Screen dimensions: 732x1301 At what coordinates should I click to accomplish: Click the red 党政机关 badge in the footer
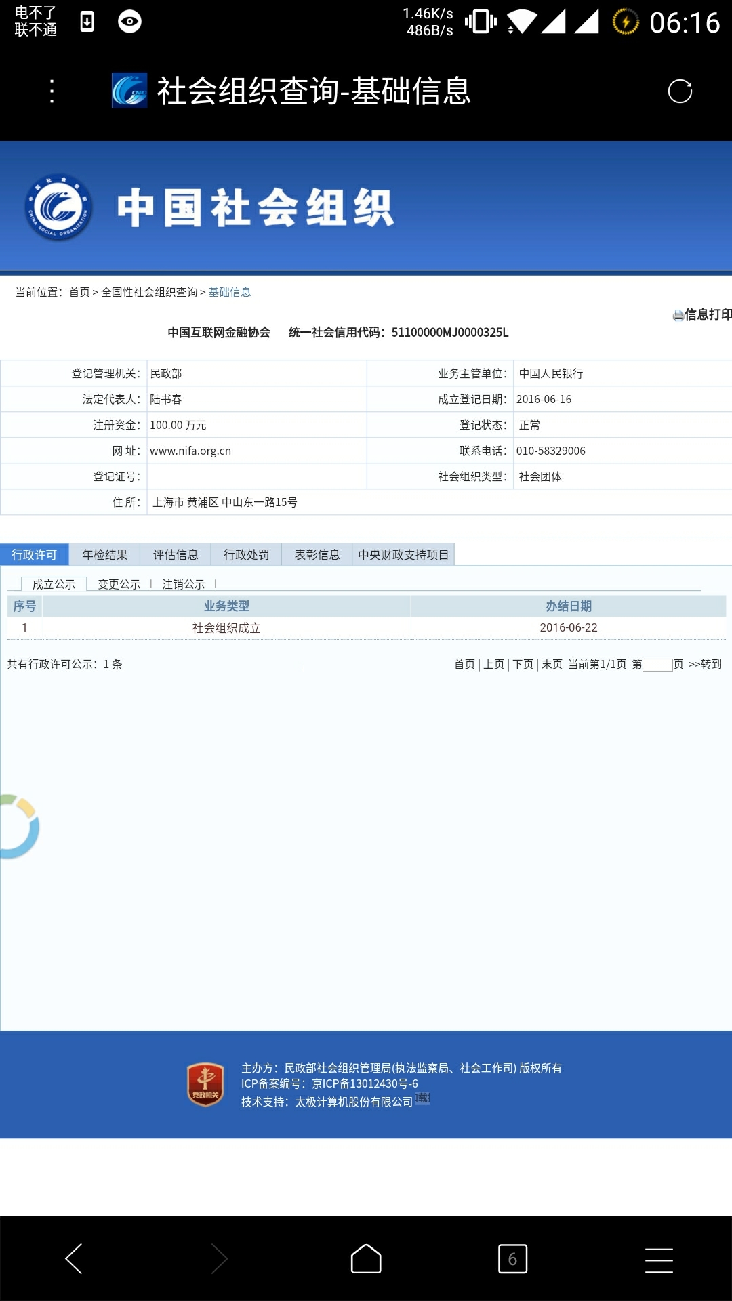point(205,1084)
